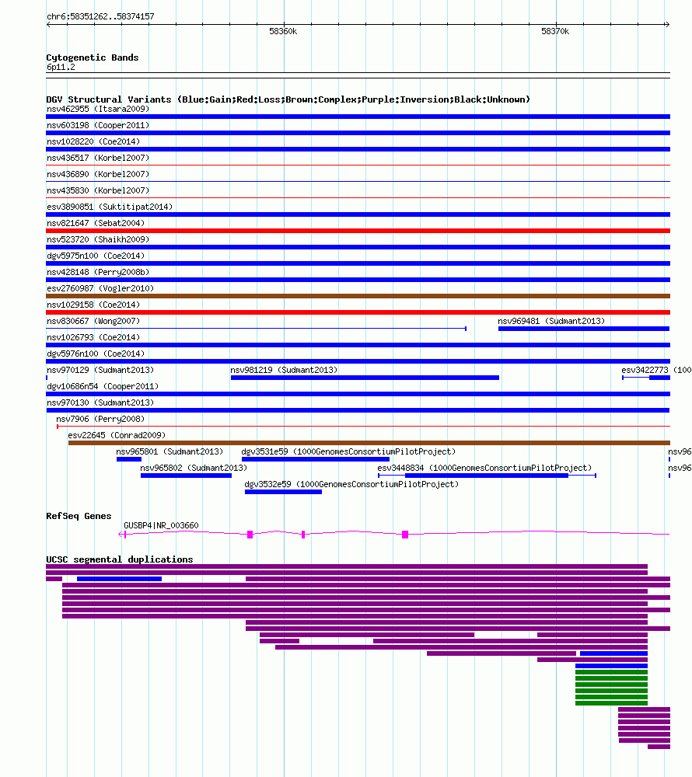This screenshot has height=777, width=692.
Task: Click dgv3531e59 1000GenomesConsortiumPilotProject label
Action: coord(348,452)
